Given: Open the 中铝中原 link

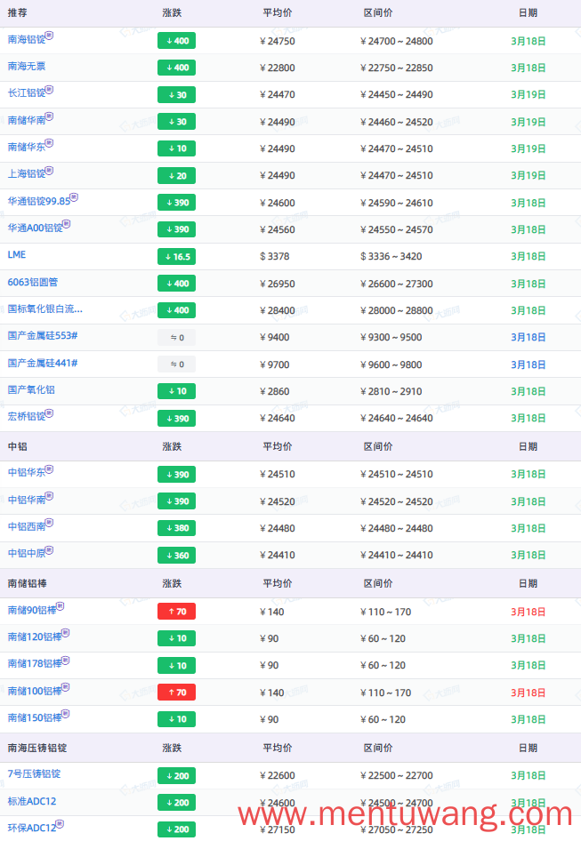Looking at the screenshot, I should coord(27,554).
